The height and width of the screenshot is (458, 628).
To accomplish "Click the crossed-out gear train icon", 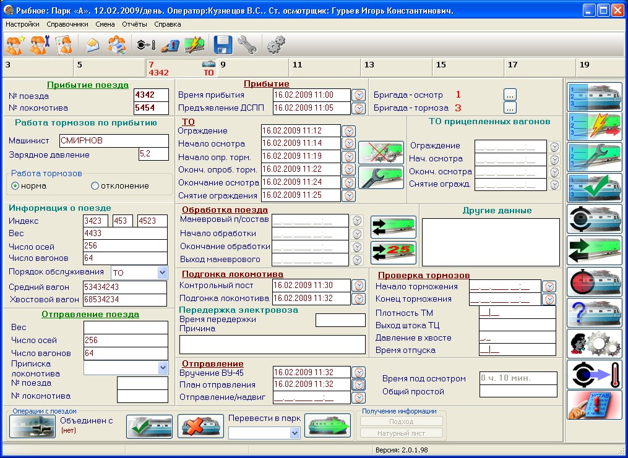I will (381, 153).
